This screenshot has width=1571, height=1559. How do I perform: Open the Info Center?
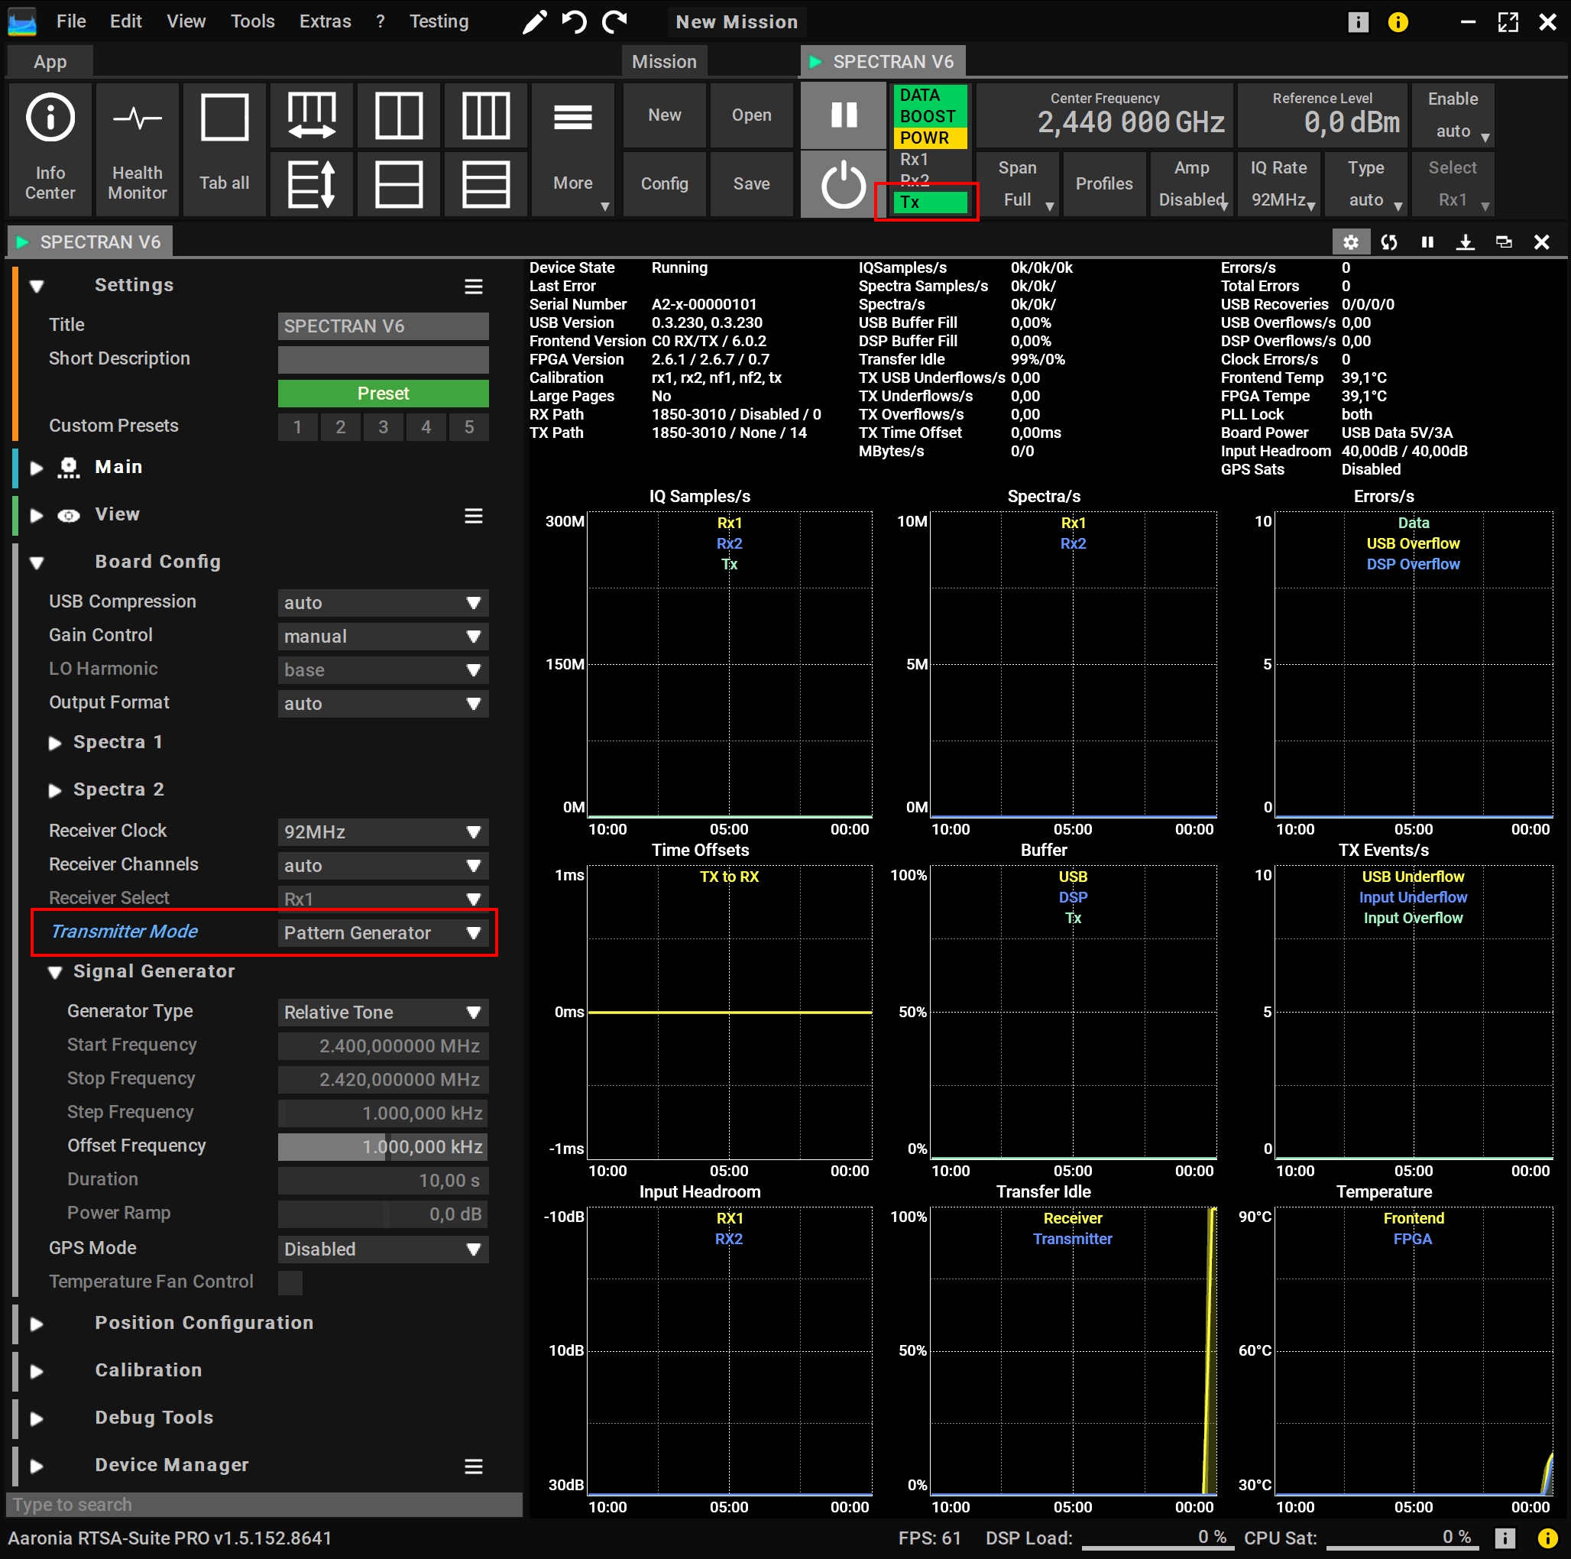50,149
